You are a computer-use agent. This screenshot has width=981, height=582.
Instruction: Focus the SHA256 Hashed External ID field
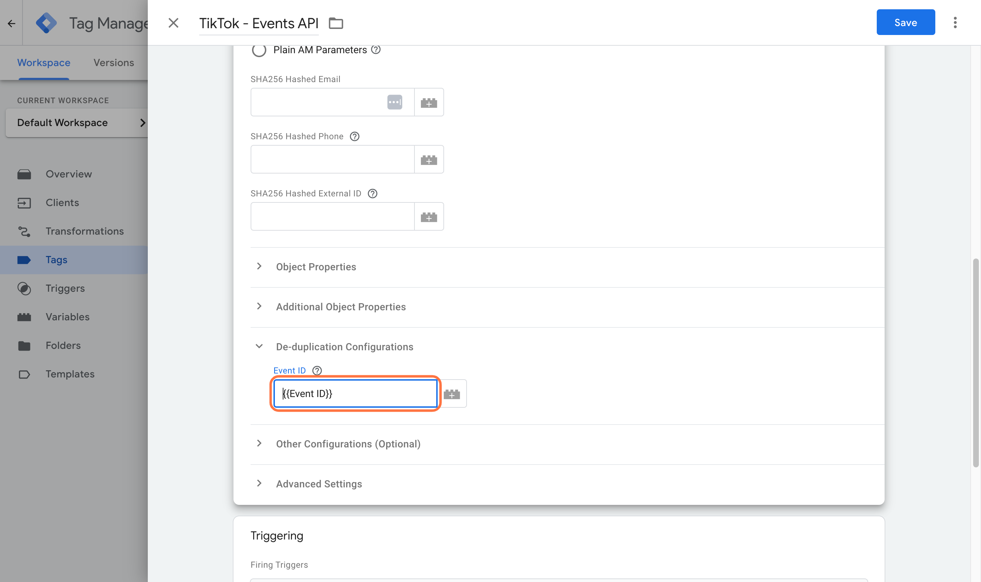point(332,216)
